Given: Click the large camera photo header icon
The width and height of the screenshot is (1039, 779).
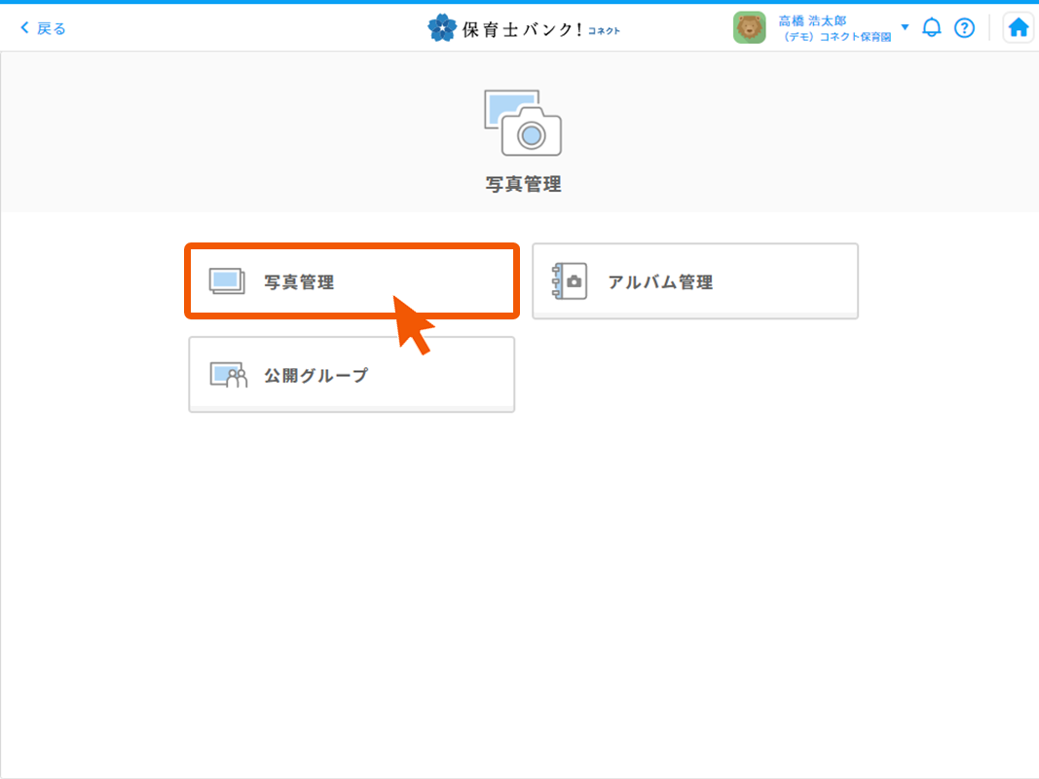Looking at the screenshot, I should pyautogui.click(x=524, y=124).
